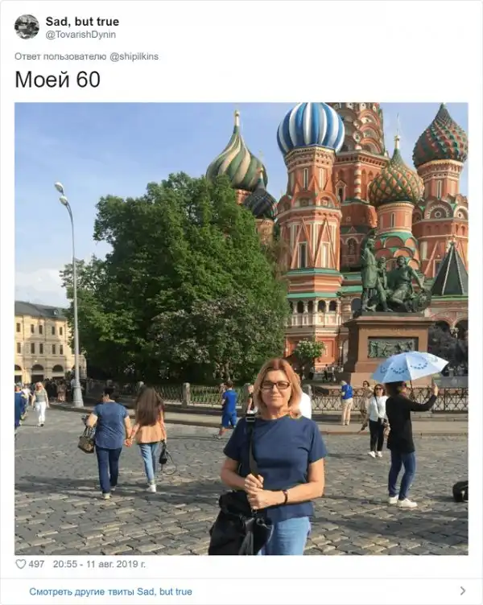Screen dimensions: 483x605
Task: Click the black handbag in the photo
Action: point(238,525)
